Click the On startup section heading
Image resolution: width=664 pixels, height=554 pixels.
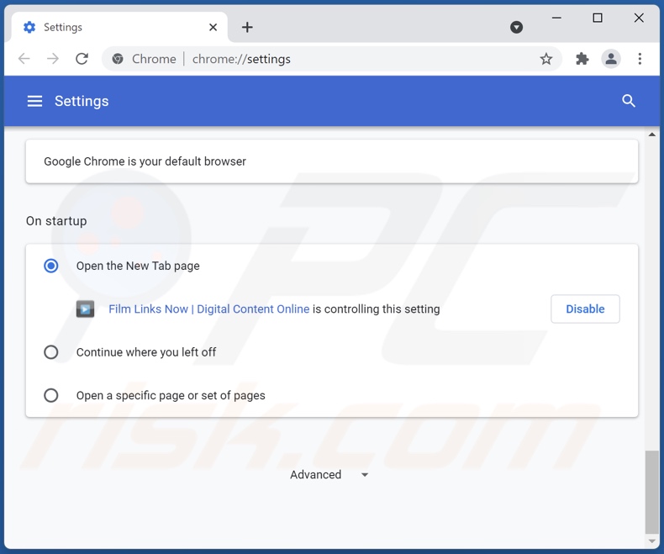click(56, 221)
